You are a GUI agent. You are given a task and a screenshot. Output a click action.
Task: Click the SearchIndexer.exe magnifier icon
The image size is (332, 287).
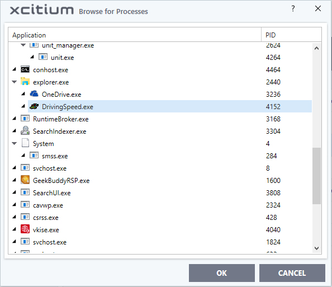click(25, 131)
